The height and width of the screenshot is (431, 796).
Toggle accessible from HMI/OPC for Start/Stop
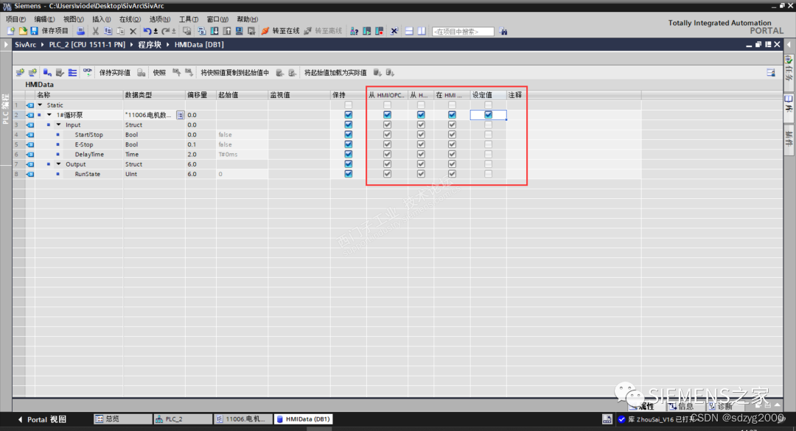click(388, 135)
